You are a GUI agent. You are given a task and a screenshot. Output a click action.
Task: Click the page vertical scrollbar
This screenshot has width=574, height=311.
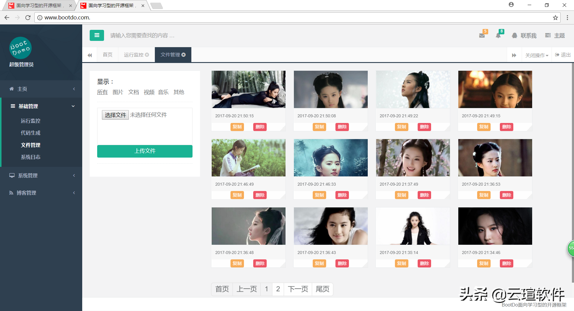coord(573,173)
